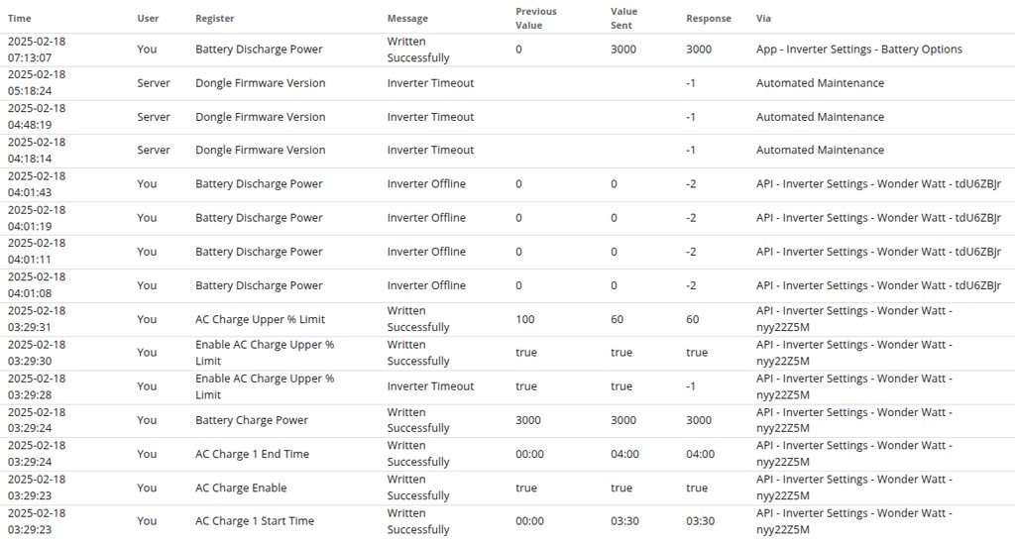Click the Value Sent column header
1015x543 pixels.
click(x=623, y=18)
